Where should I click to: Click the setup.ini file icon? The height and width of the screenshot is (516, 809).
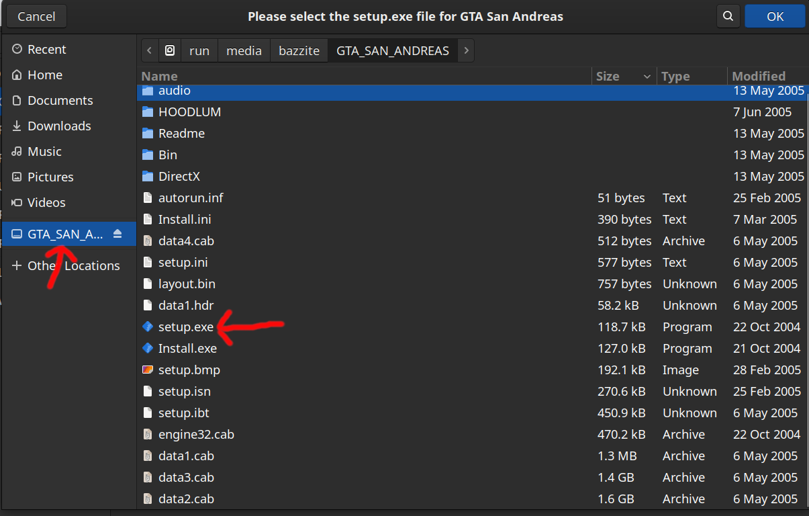pos(148,262)
